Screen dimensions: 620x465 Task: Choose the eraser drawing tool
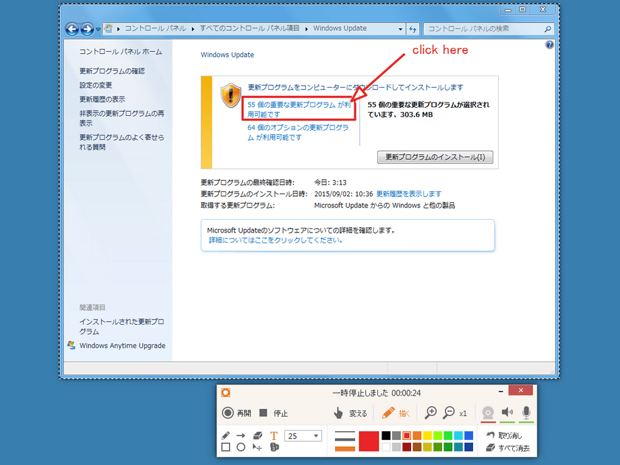(x=257, y=435)
